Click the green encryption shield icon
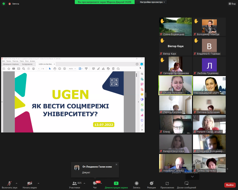This screenshot has width=238, height=190. (x=4, y=4)
